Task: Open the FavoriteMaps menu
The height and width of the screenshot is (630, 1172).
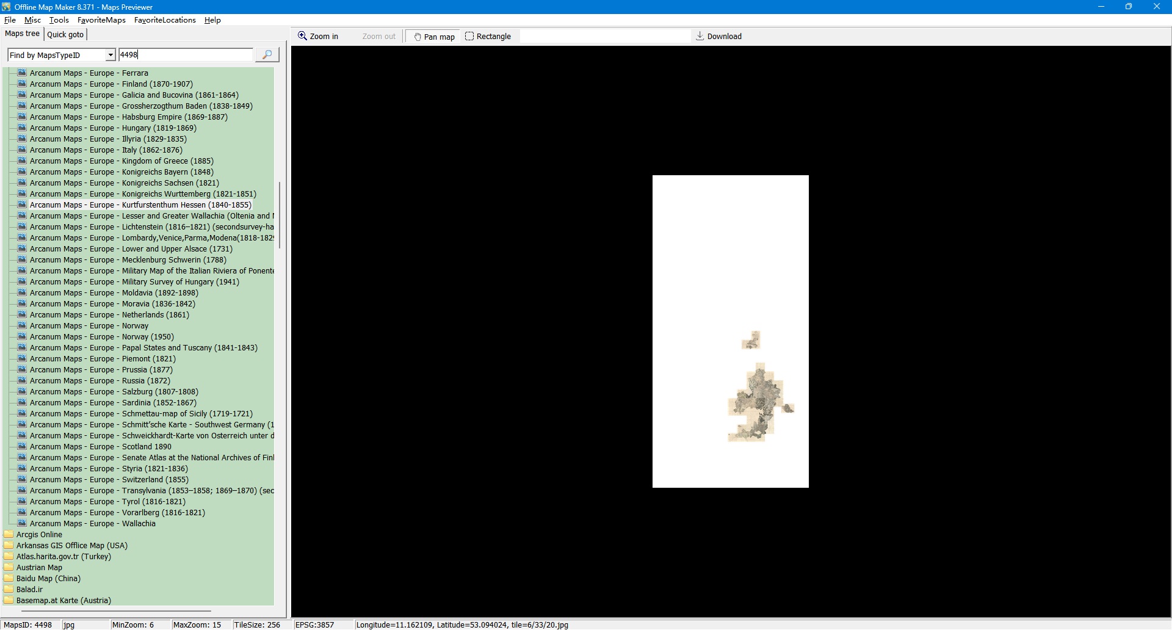Action: (x=101, y=20)
